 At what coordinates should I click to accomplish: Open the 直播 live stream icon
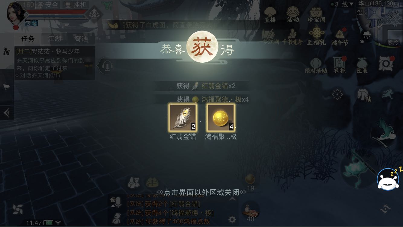tap(270, 15)
